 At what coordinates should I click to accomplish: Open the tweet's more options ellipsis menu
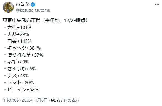click(157, 4)
